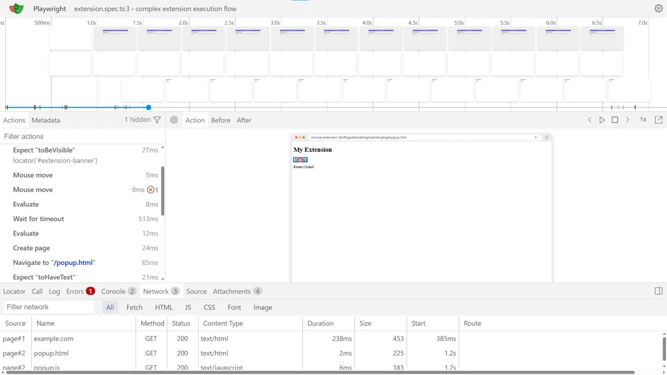Toggle the CSS network filter
The image size is (667, 375).
[209, 307]
